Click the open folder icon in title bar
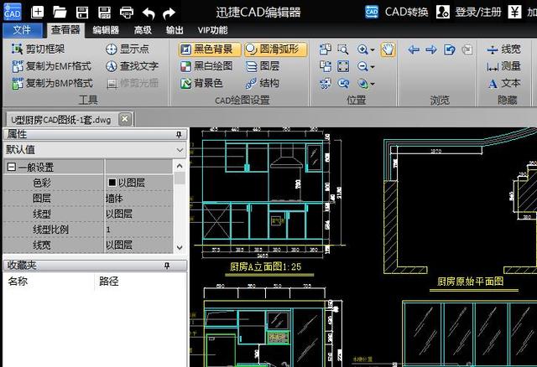 tap(60, 12)
